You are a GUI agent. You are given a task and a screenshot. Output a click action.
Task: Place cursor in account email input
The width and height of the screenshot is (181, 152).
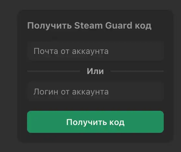pos(95,51)
